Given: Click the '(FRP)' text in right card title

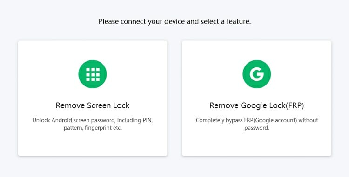Looking at the screenshot, I should click(x=295, y=105).
